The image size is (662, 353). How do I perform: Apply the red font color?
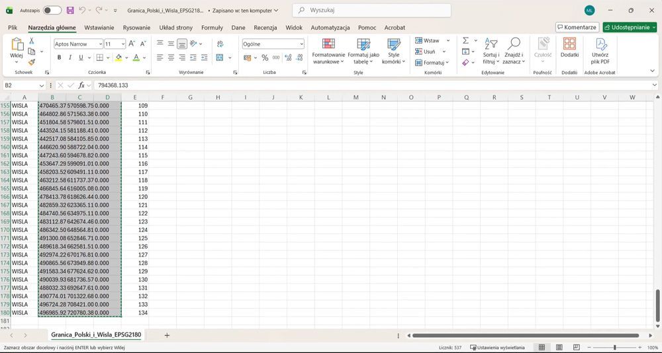pos(136,58)
